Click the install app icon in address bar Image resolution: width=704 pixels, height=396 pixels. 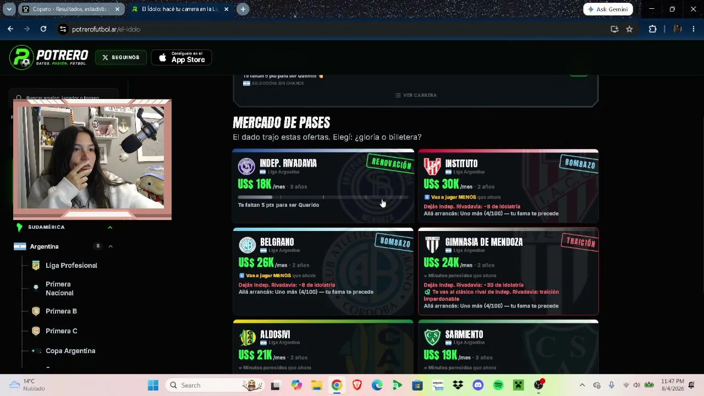614,29
